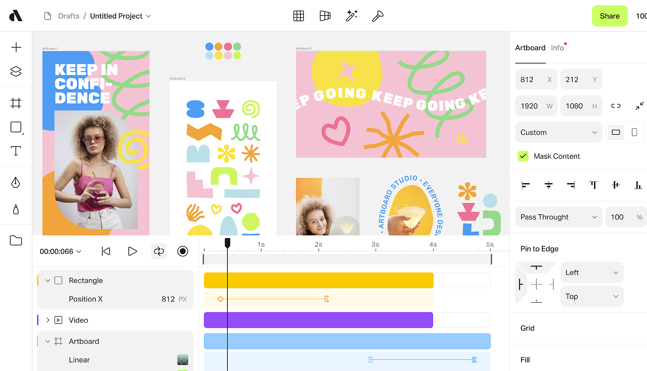This screenshot has width=647, height=371.
Task: Select the Magic Wand icon in the top toolbar
Action: point(352,16)
